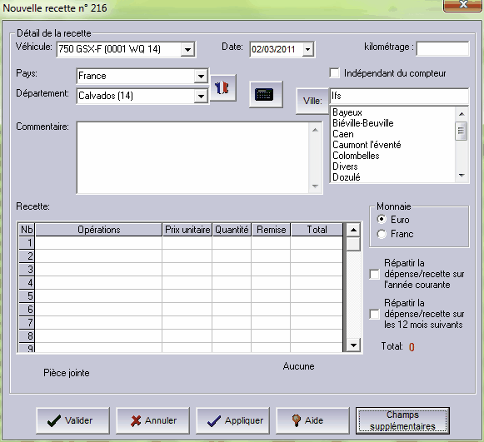Click the green checkmark Valider button
Screen dimensions: 484x442
coord(72,420)
